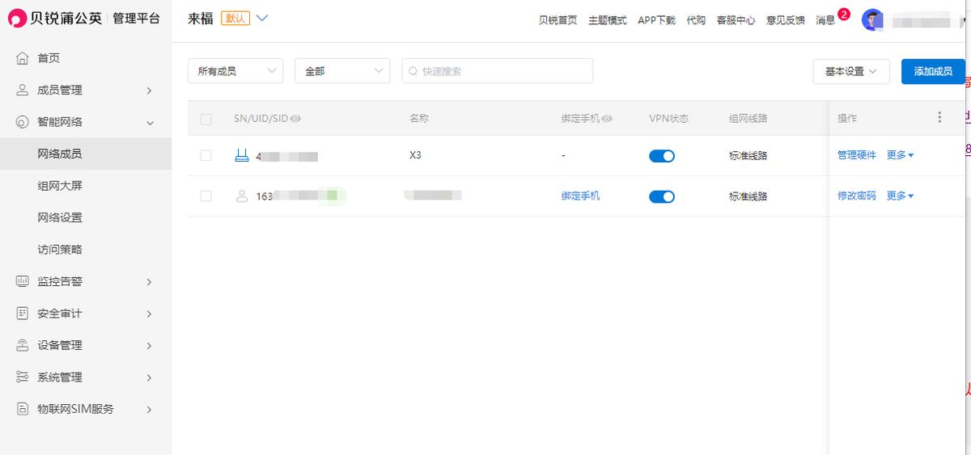Open 客服中心 in top navigation
Screen dimensions: 971x455
pyautogui.click(x=736, y=20)
